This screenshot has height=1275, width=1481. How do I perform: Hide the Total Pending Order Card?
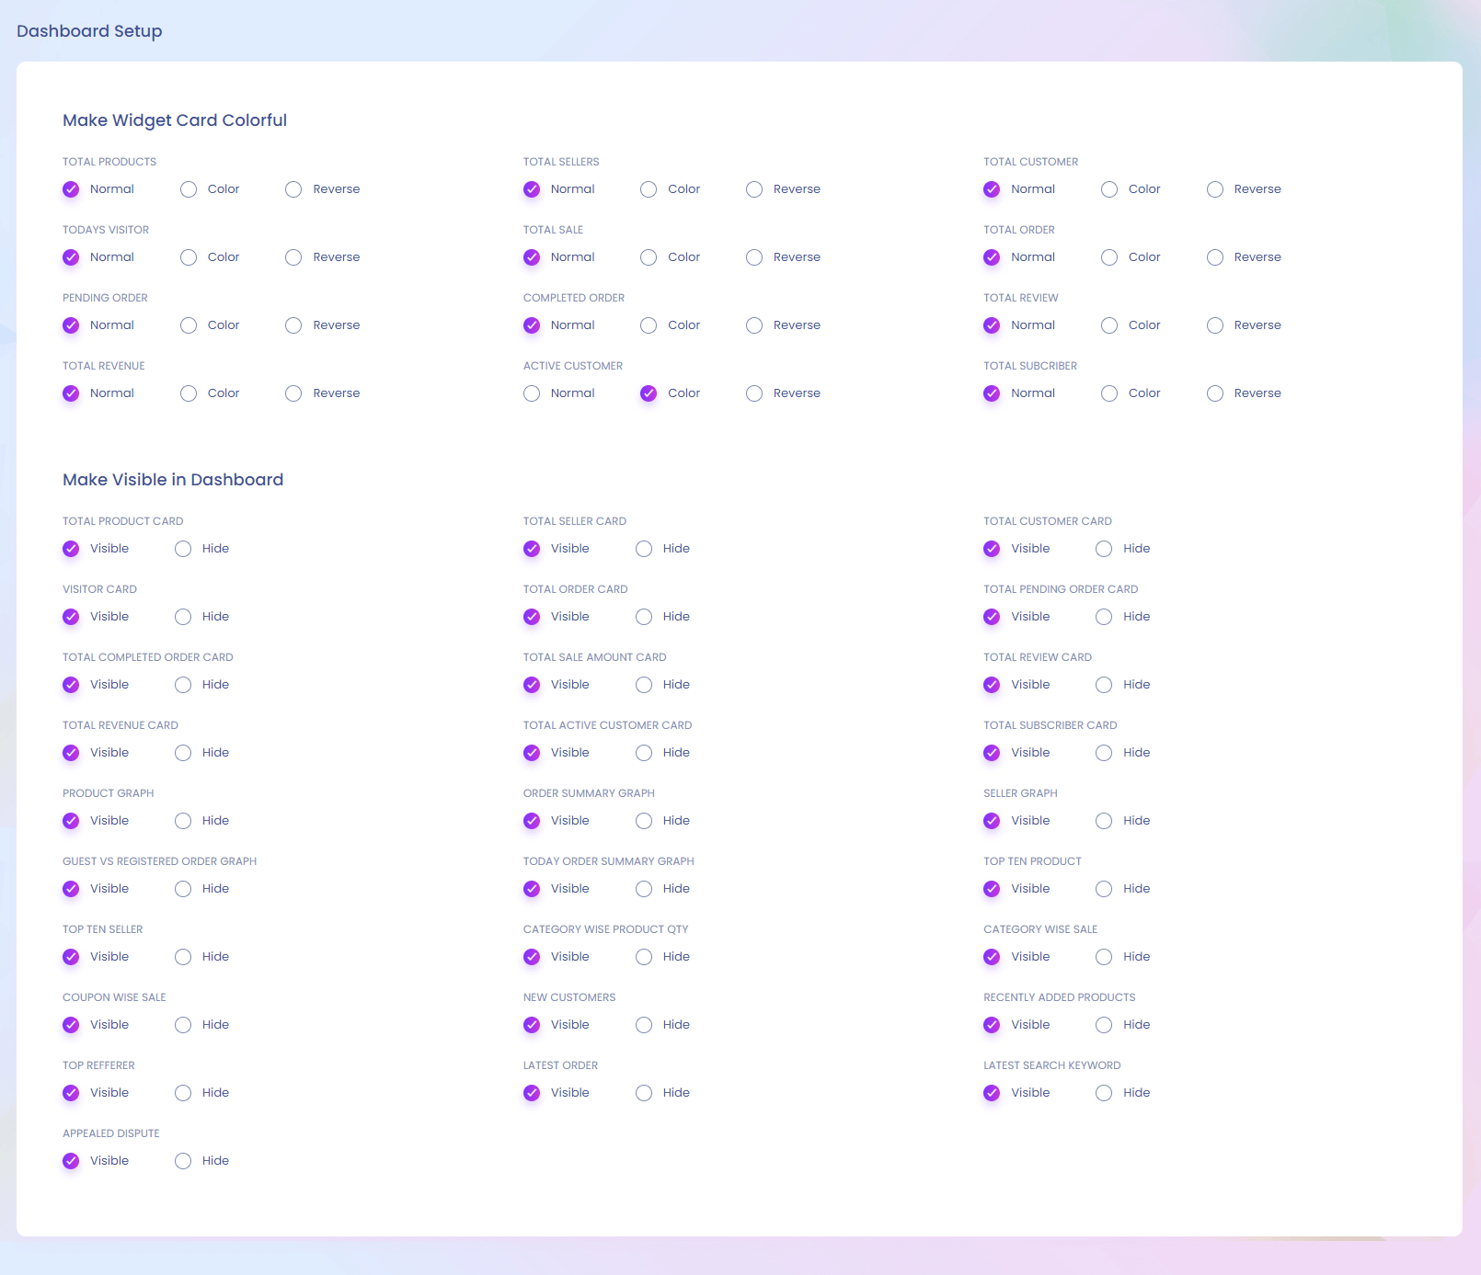[x=1104, y=617]
